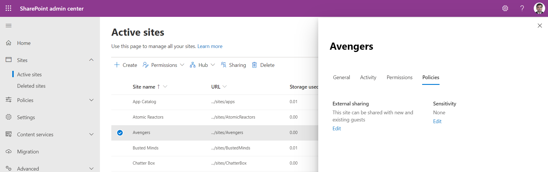Click the Sharing people icon
Screen dimensions: 548x172
coord(223,65)
